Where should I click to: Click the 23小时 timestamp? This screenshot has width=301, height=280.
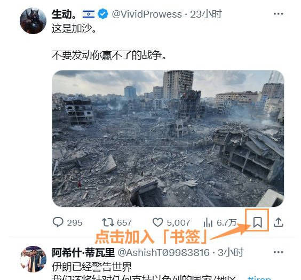(206, 14)
